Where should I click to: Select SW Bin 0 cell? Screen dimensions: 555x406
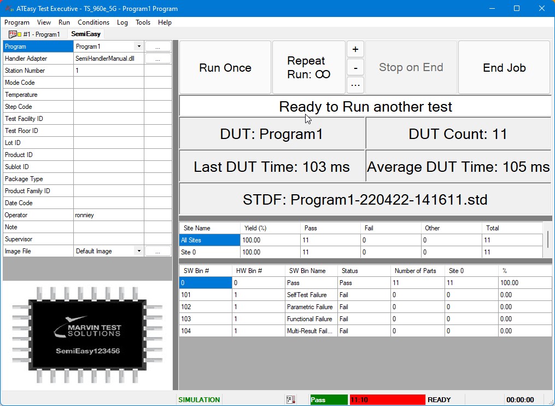pyautogui.click(x=206, y=283)
